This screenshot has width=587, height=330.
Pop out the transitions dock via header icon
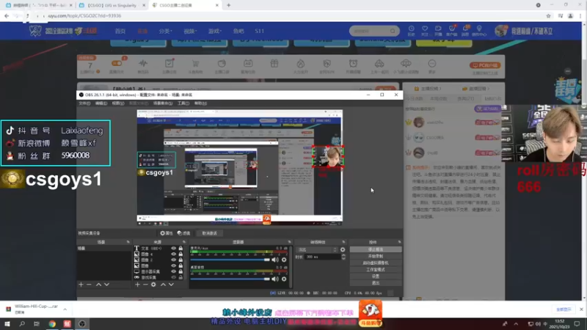tap(343, 242)
